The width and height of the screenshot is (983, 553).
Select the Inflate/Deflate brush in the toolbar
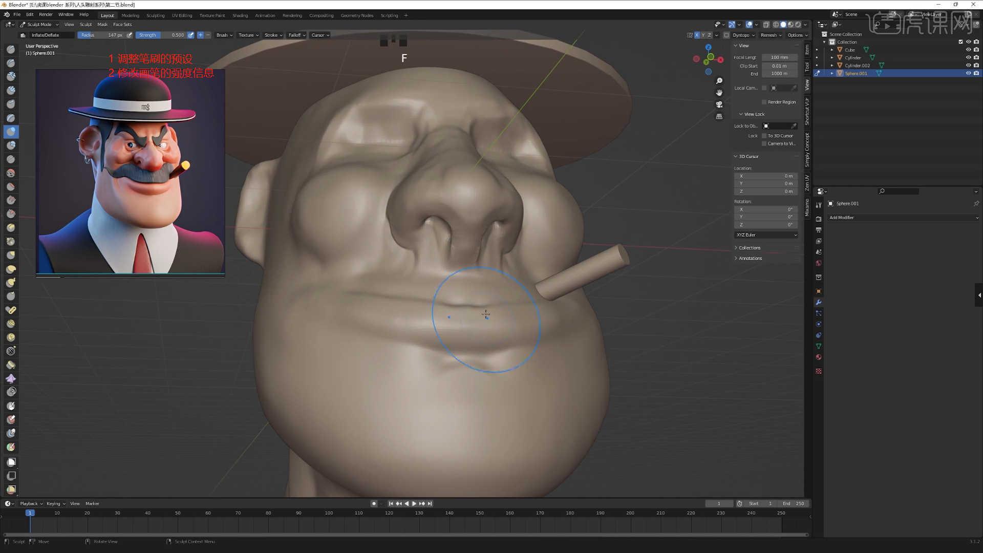(x=10, y=132)
